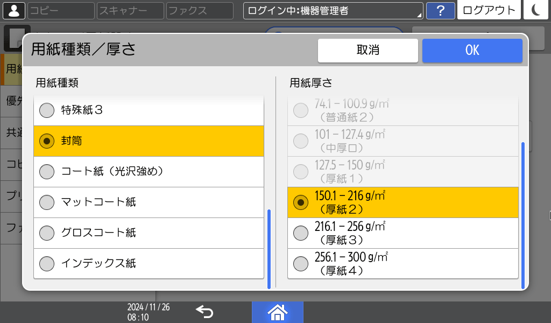Screen dimensions: 551x323
Task: Select the マットコート紙 paper type
Action: 149,202
